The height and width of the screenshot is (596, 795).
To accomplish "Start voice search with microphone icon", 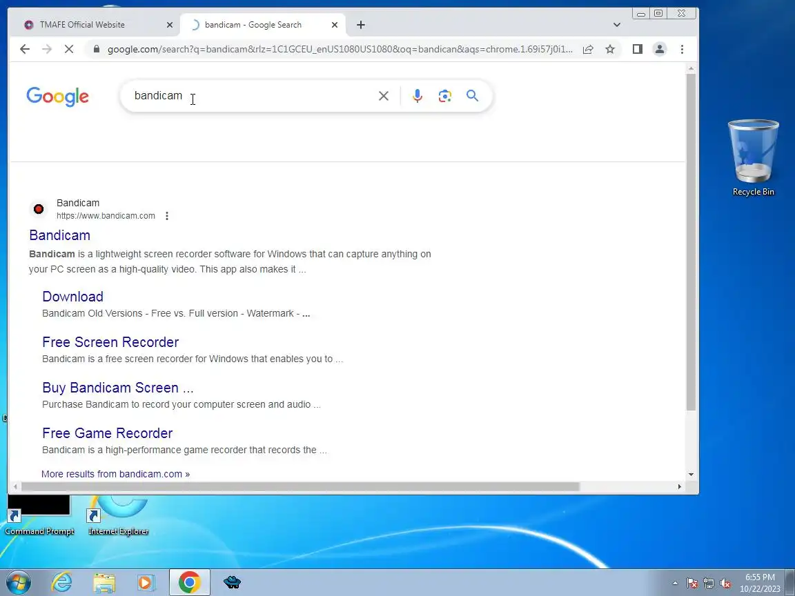I will coord(418,96).
